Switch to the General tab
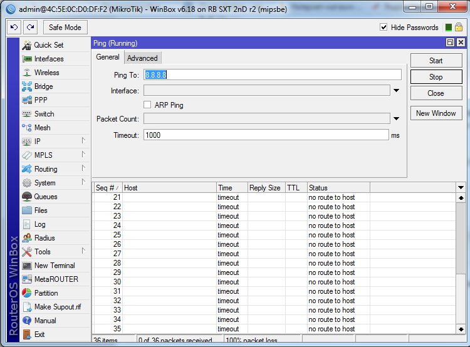The width and height of the screenshot is (470, 347). (108, 57)
